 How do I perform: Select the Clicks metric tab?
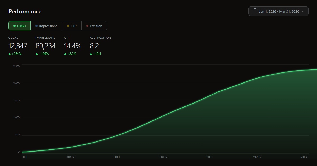(x=20, y=26)
